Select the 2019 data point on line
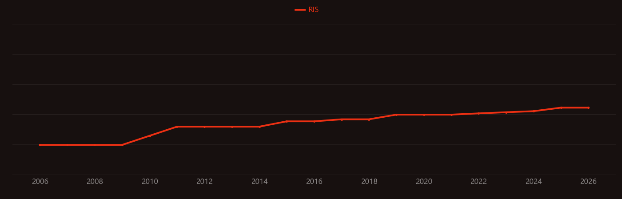The width and height of the screenshot is (622, 199). click(x=396, y=115)
